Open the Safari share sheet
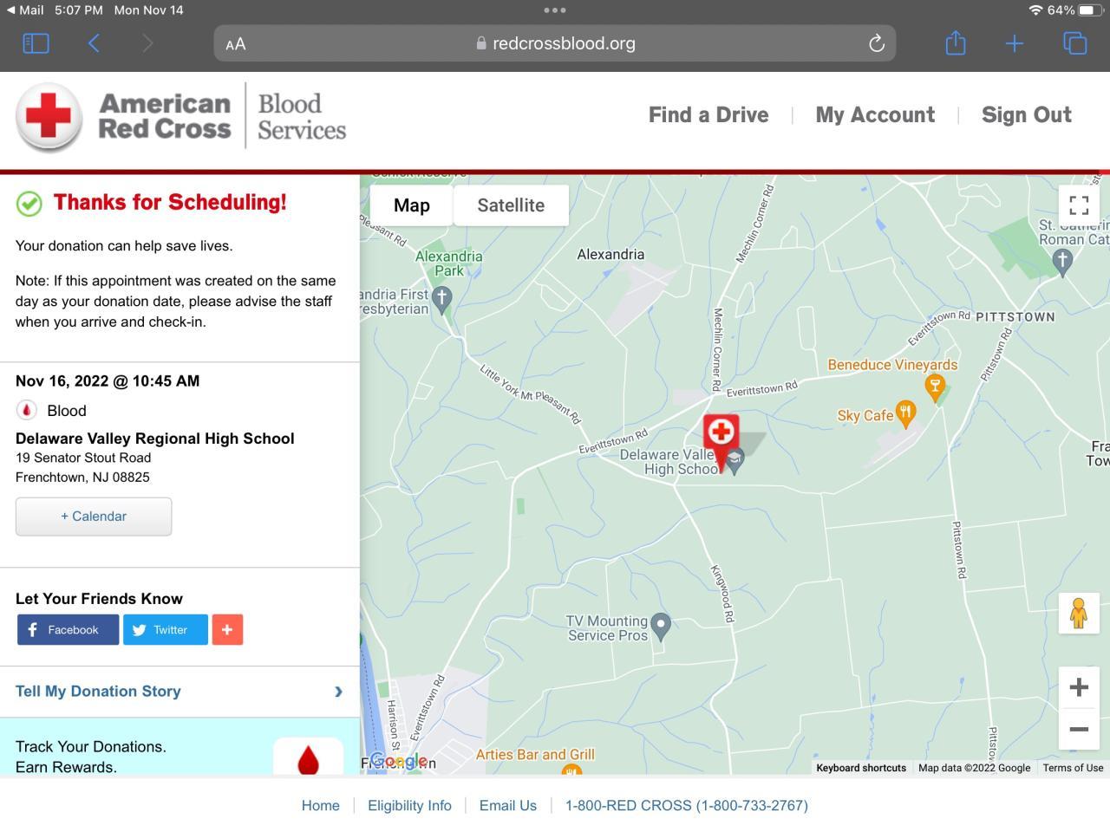Screen dimensions: 1110x832 (956, 43)
